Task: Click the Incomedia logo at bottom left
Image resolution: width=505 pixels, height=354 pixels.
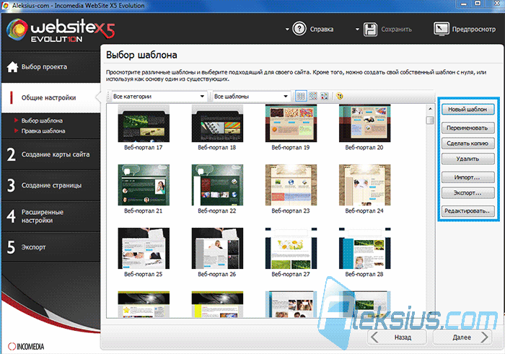Action: (26, 346)
